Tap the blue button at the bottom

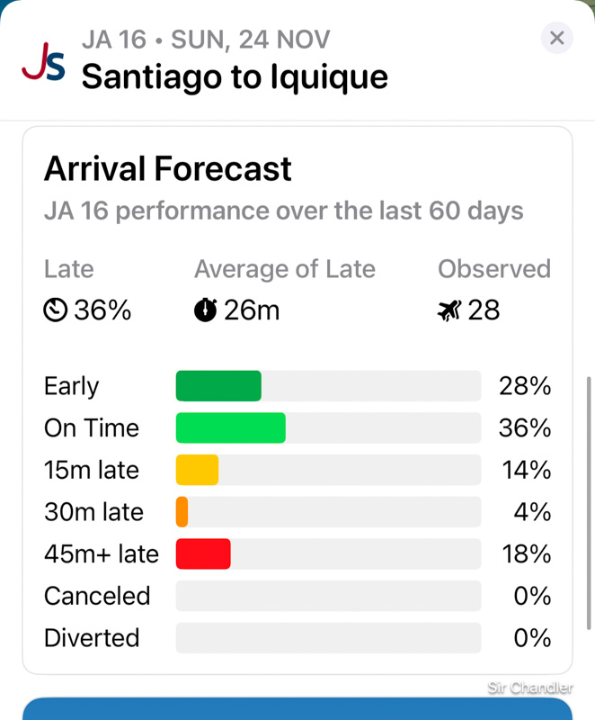[x=297, y=708]
